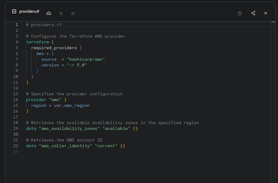The width and height of the screenshot is (278, 183).
Task: Click the 'source' attribute name
Action: coord(49,59)
